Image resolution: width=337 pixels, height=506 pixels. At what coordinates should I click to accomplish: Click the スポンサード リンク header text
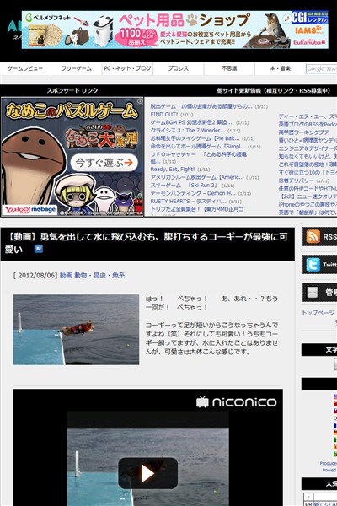(72, 91)
